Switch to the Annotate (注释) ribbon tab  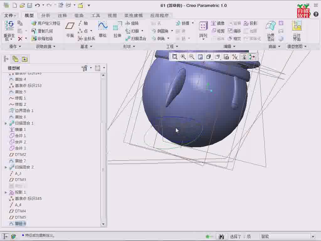(x=62, y=15)
